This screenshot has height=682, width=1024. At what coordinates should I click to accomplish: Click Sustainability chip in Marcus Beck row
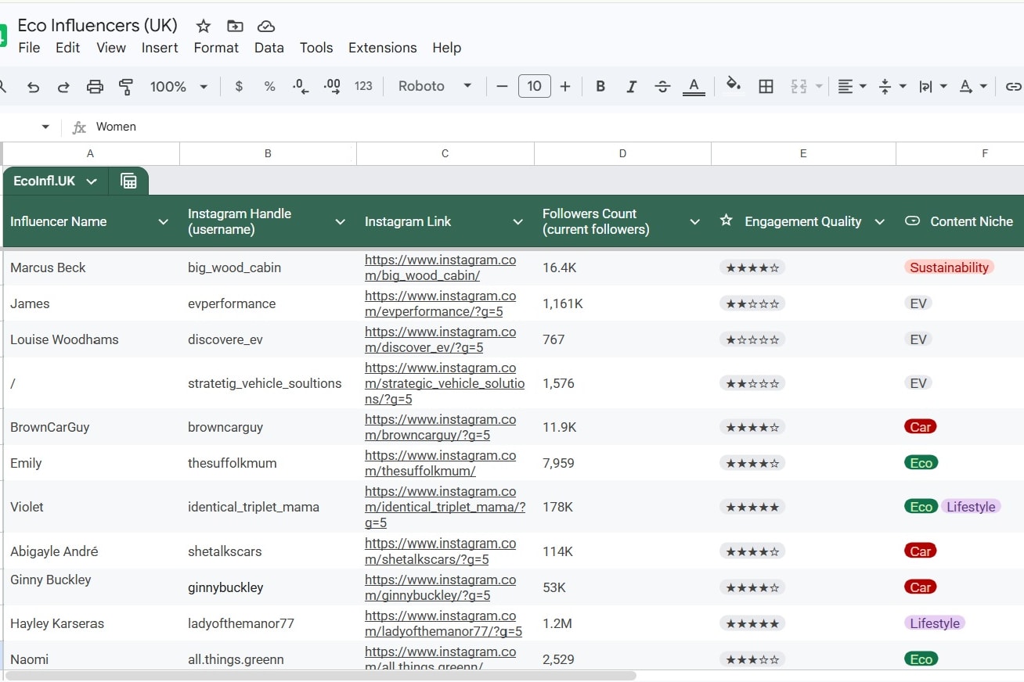click(x=949, y=267)
